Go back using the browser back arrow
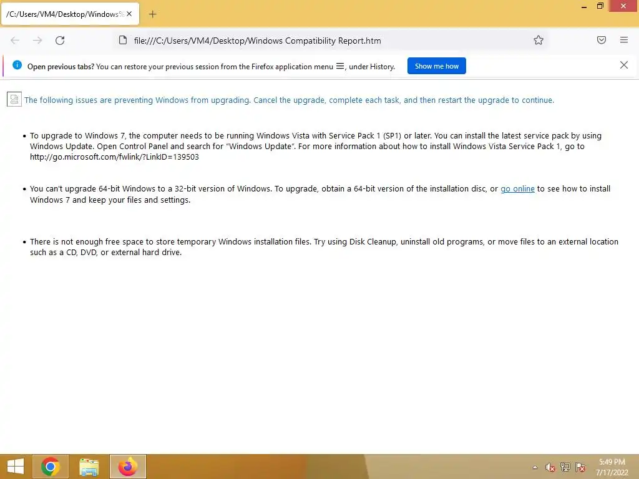Screen dimensions: 639x479 [x=15, y=41]
